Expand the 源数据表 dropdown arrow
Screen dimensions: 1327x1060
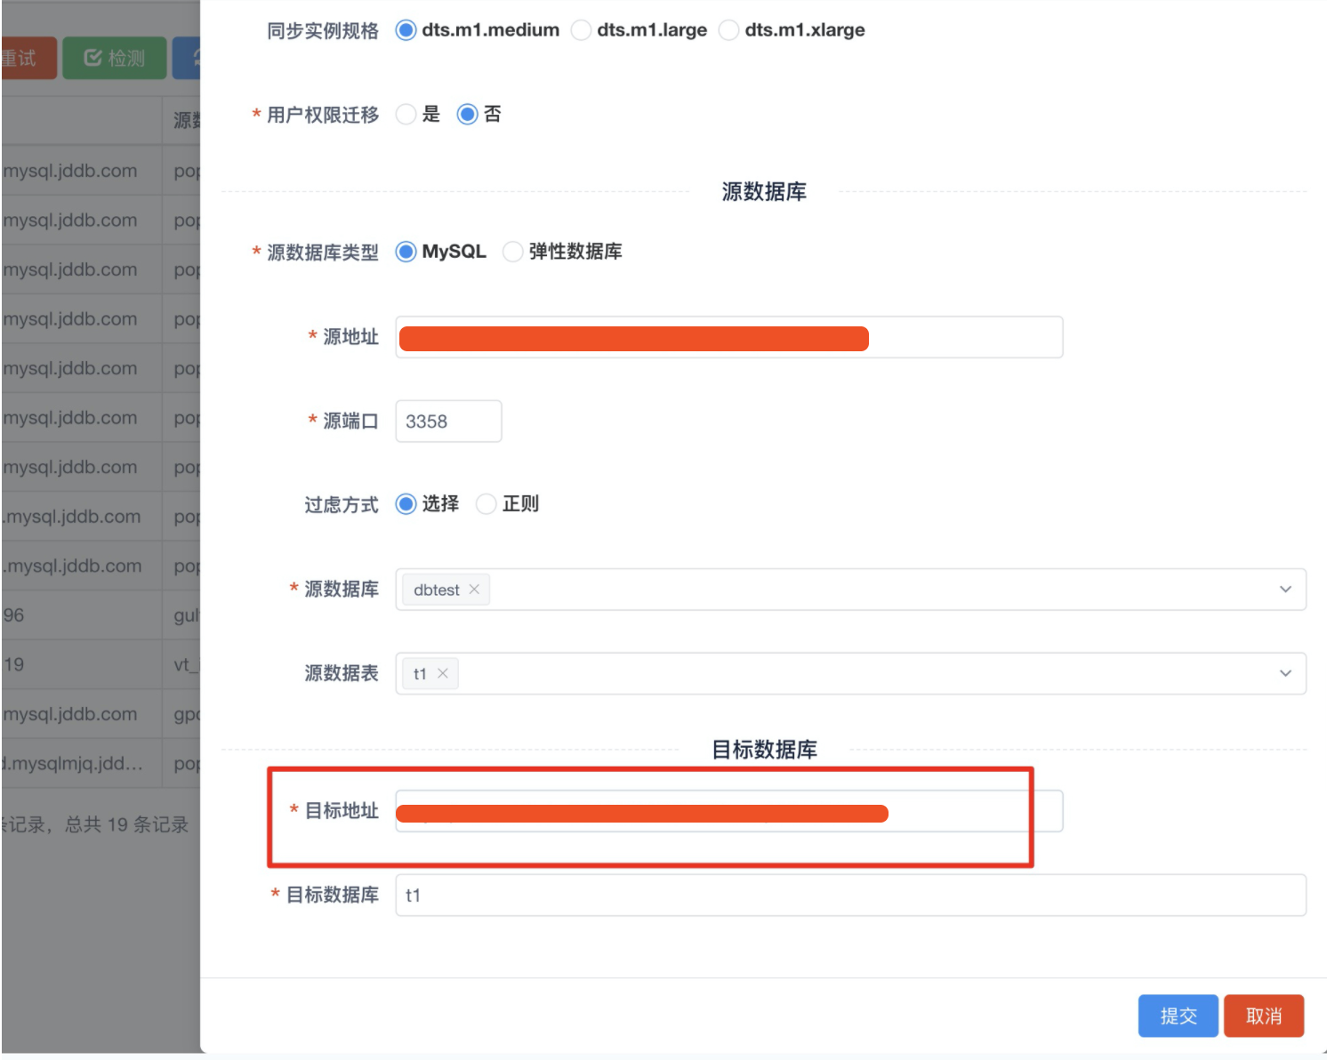coord(1285,673)
